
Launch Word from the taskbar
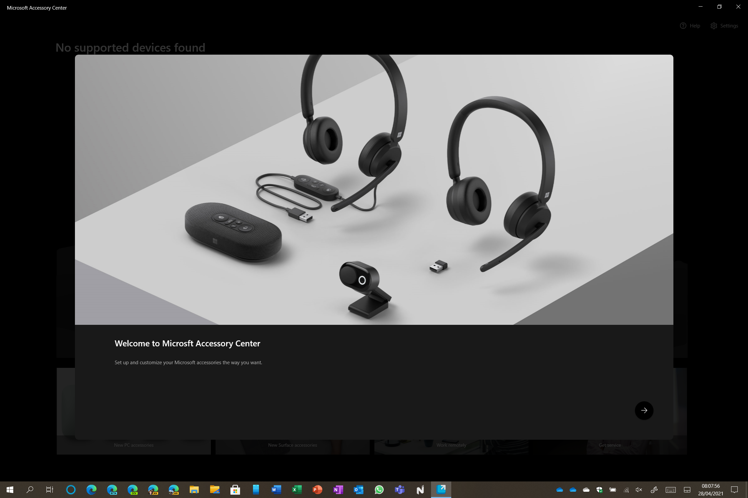[277, 489]
